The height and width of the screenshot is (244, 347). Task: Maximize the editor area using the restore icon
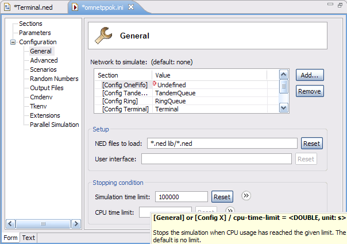[340, 5]
